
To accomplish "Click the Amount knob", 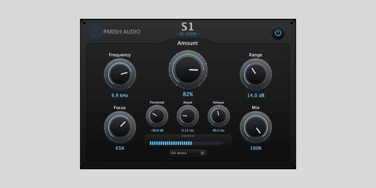I will point(188,69).
